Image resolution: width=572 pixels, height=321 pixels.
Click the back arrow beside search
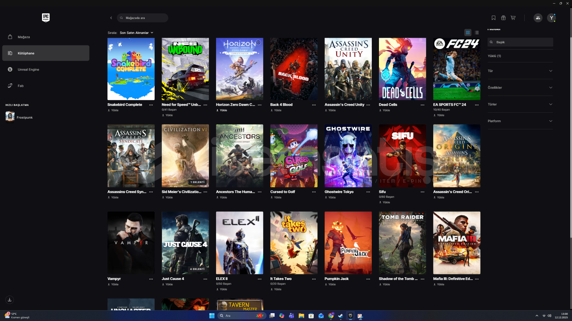click(111, 18)
